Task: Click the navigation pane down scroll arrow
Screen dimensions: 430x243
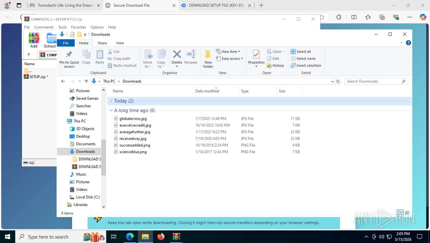Action: (103, 207)
